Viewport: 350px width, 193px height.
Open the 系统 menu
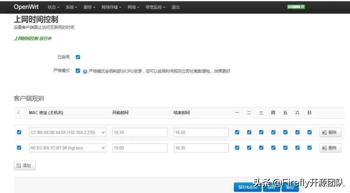pyautogui.click(x=71, y=7)
